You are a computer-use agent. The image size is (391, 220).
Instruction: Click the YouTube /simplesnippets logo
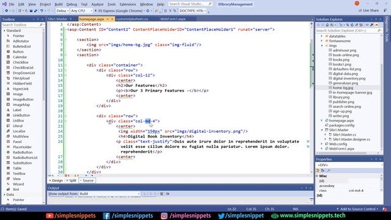point(49,216)
